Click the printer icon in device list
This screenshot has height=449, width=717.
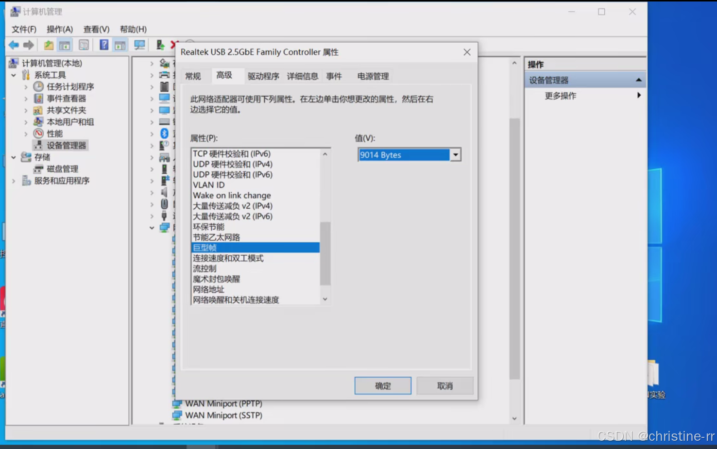(165, 75)
